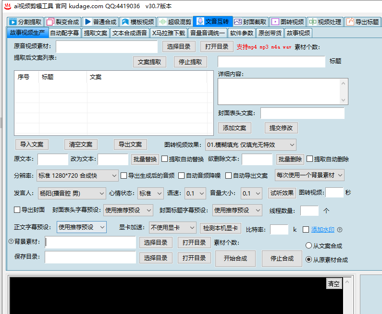Open the 心情状态 dropdown
Screen dimensions: 382x314
pos(150,194)
